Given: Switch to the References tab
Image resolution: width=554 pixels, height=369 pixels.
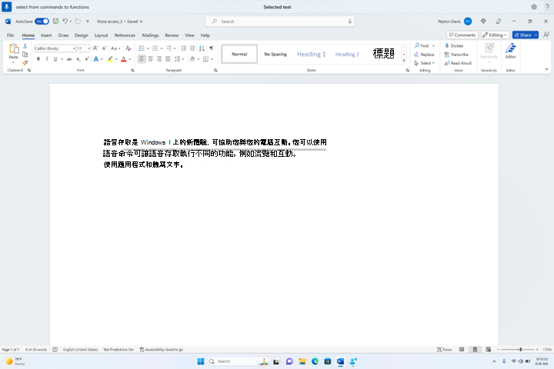Looking at the screenshot, I should (125, 35).
